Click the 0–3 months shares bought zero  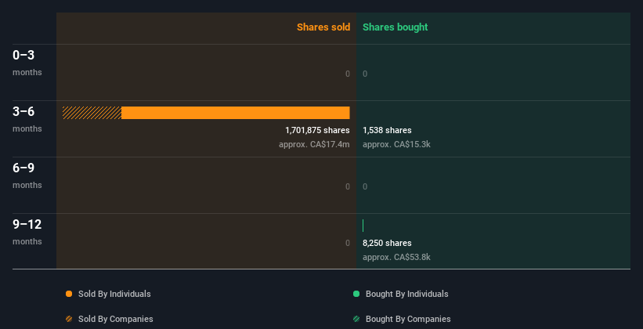coord(365,74)
